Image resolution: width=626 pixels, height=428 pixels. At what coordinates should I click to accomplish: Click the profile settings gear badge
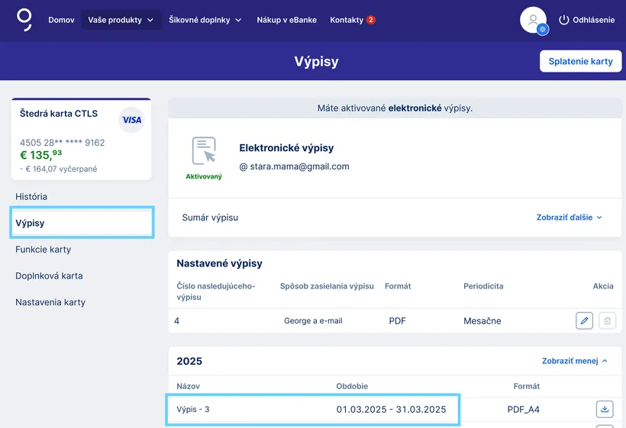542,29
